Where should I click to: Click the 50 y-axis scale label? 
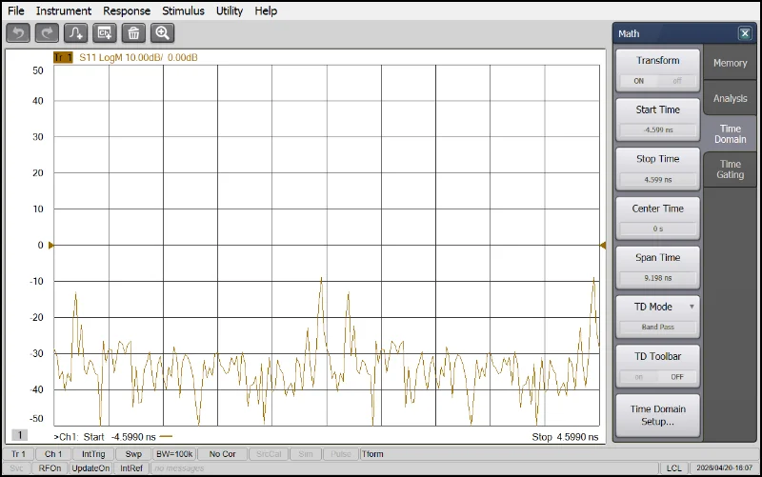click(x=38, y=70)
